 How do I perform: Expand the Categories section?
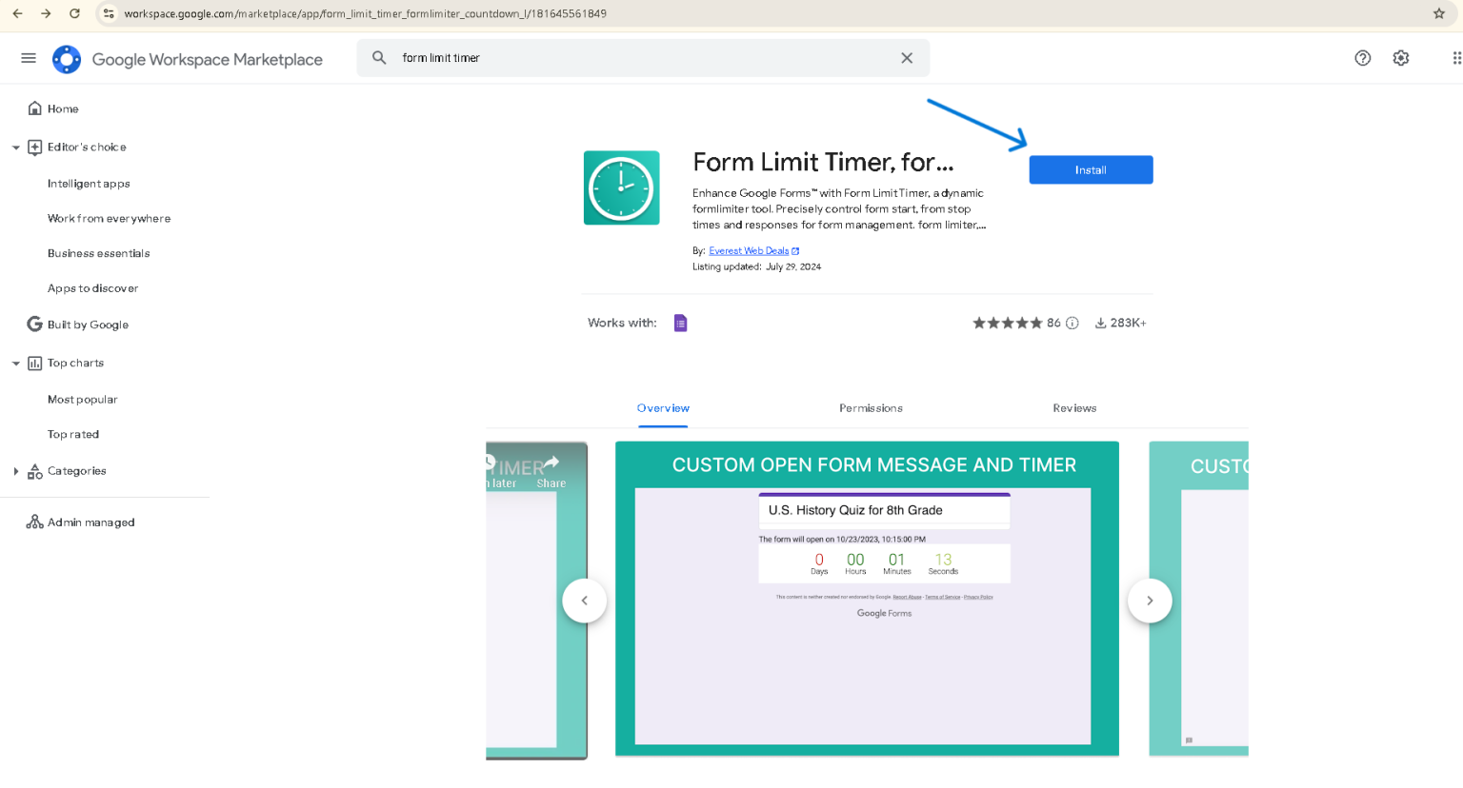pyautogui.click(x=15, y=470)
